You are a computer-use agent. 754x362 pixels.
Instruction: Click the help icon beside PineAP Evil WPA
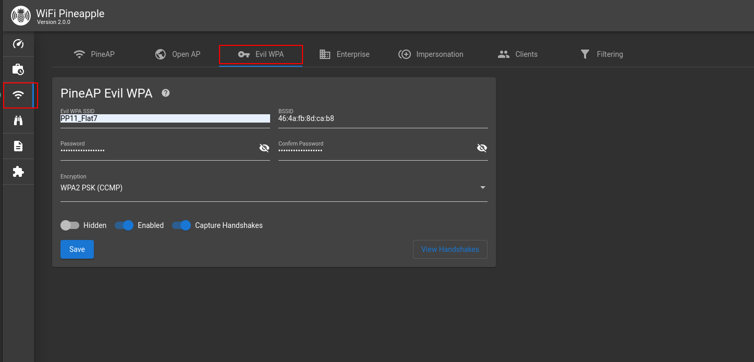(x=166, y=93)
